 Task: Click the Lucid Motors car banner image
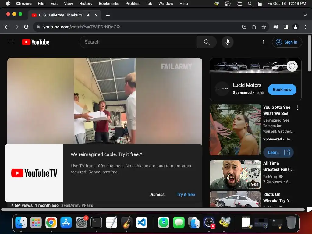(x=256, y=66)
